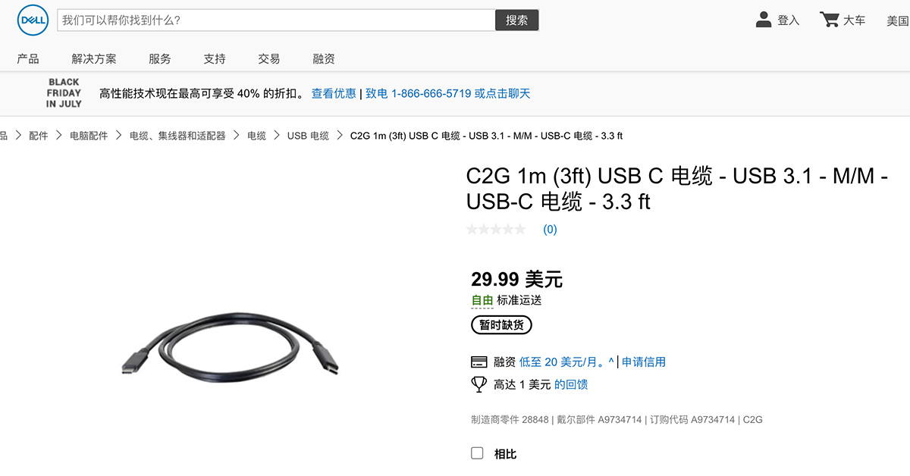
Task: Open the 服务 menu item
Action: (160, 58)
